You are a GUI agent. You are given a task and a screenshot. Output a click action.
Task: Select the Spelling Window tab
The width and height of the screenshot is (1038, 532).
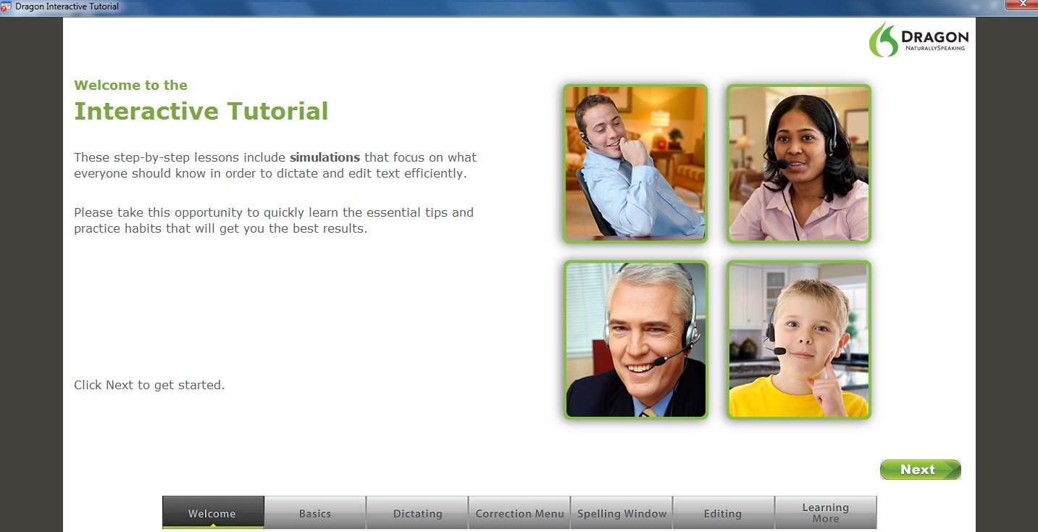coord(621,513)
